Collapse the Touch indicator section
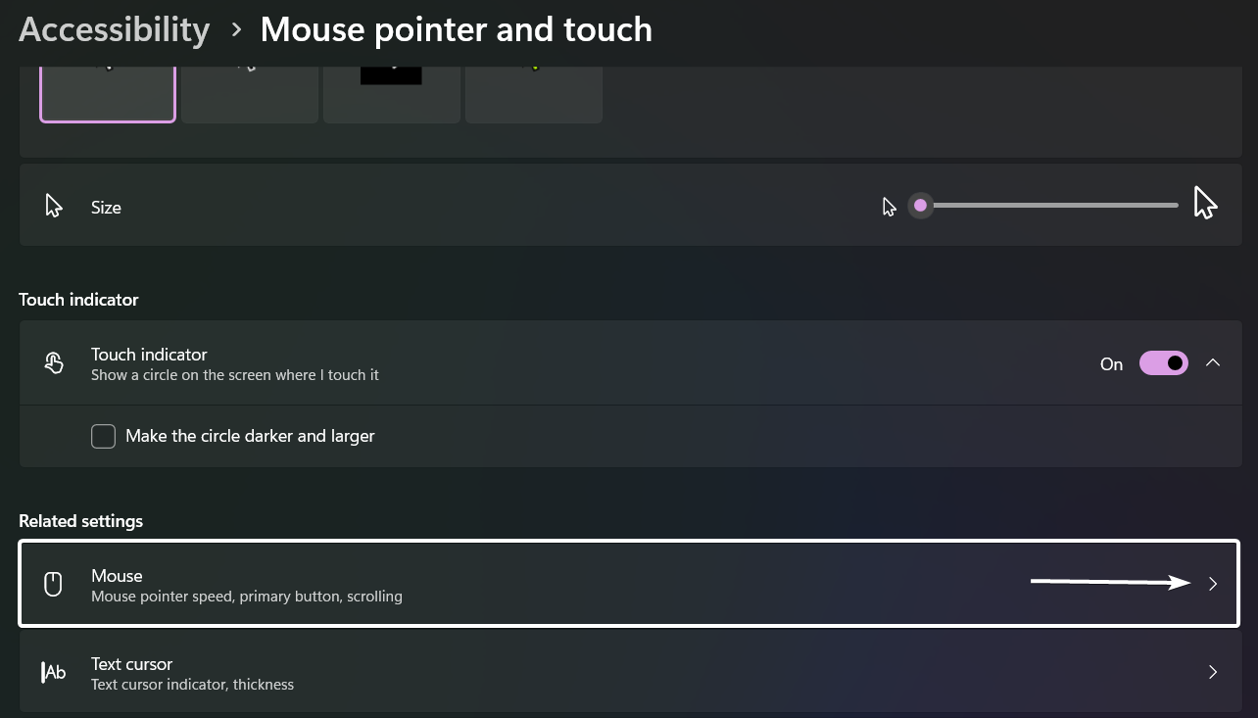Image resolution: width=1258 pixels, height=718 pixels. [1213, 362]
